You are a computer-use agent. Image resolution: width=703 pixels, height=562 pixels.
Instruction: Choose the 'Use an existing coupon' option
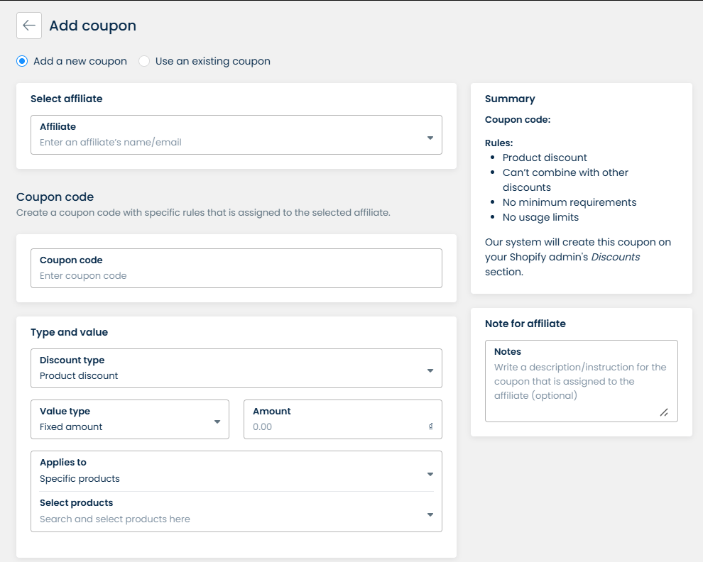click(x=145, y=61)
